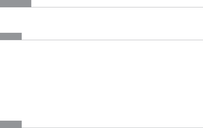Select the bottom gray tab block
The width and height of the screenshot is (203, 128).
click(x=11, y=124)
